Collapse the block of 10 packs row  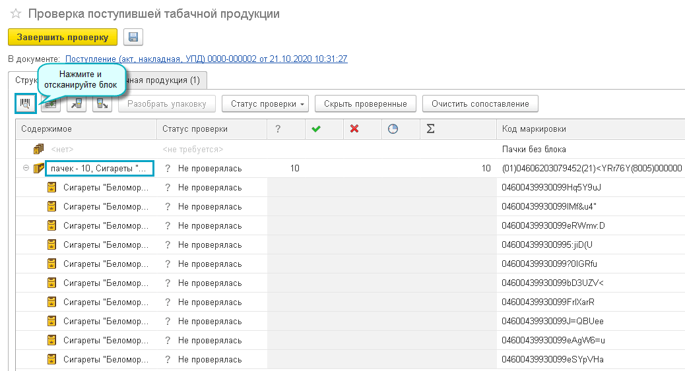pos(26,168)
